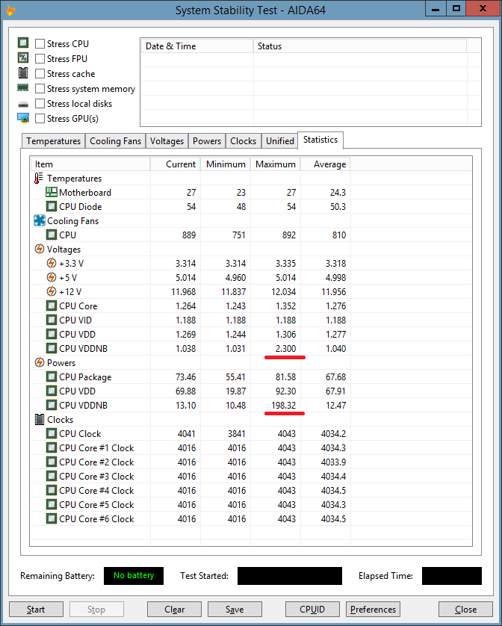Click the Clocks chip group icon

[x=39, y=419]
